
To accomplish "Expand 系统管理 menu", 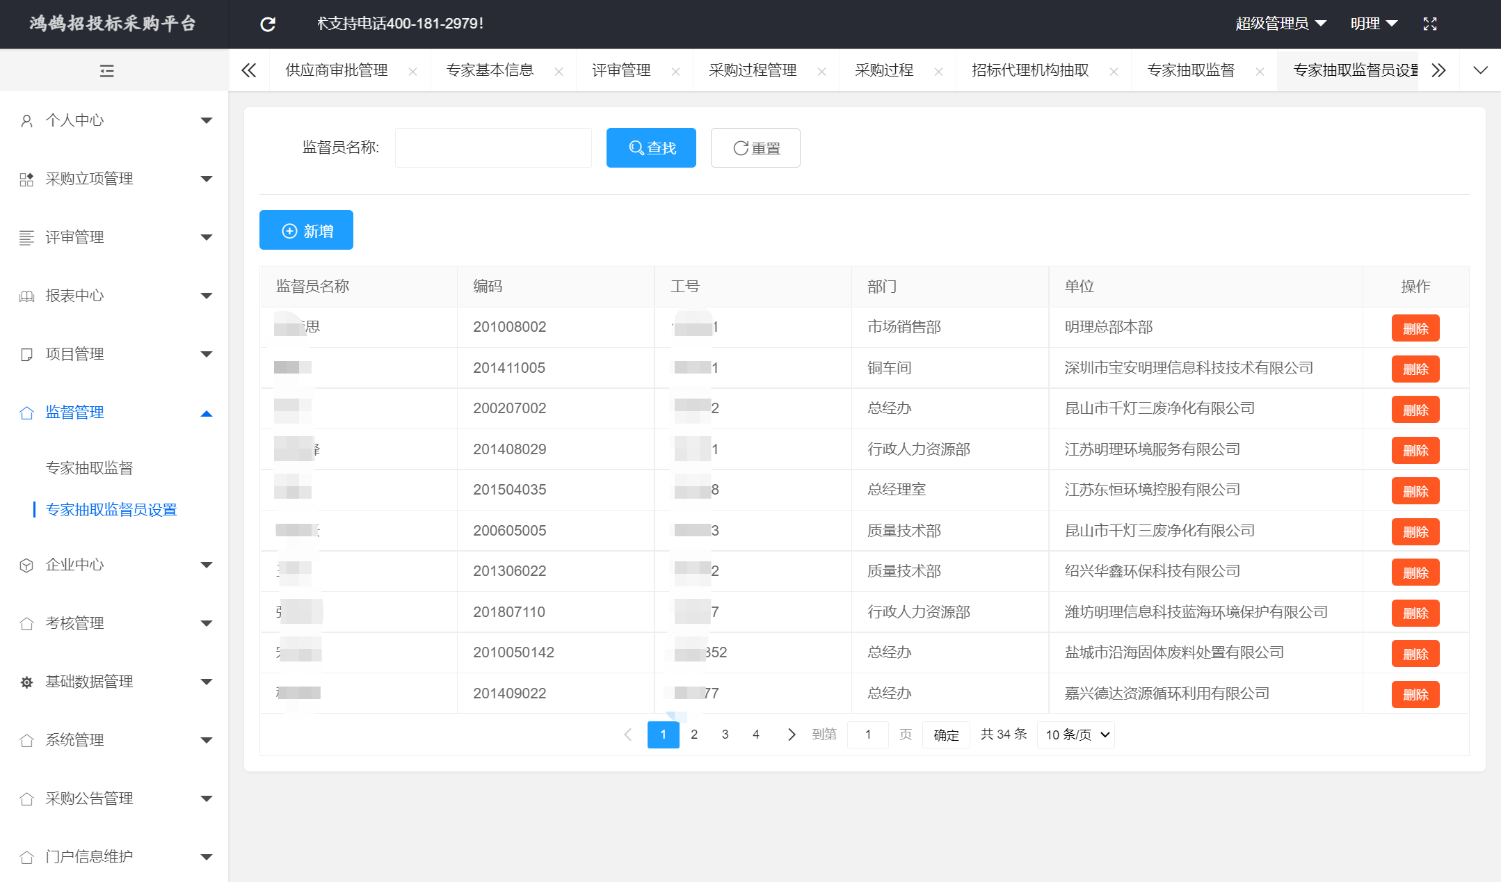I will [114, 740].
